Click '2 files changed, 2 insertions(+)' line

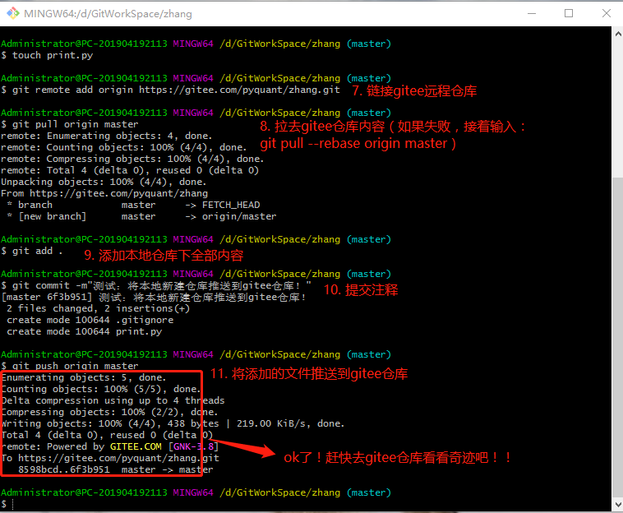(98, 309)
